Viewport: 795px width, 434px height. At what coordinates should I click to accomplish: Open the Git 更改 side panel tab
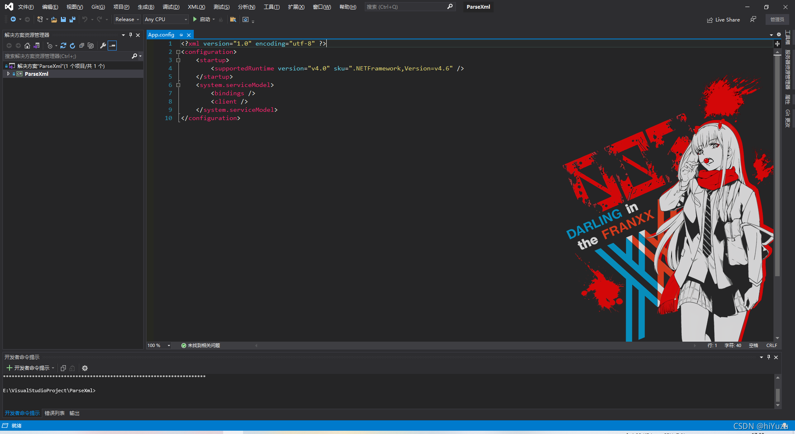[788, 119]
